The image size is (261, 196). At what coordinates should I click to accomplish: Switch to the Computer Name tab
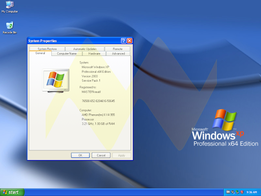[67, 53]
